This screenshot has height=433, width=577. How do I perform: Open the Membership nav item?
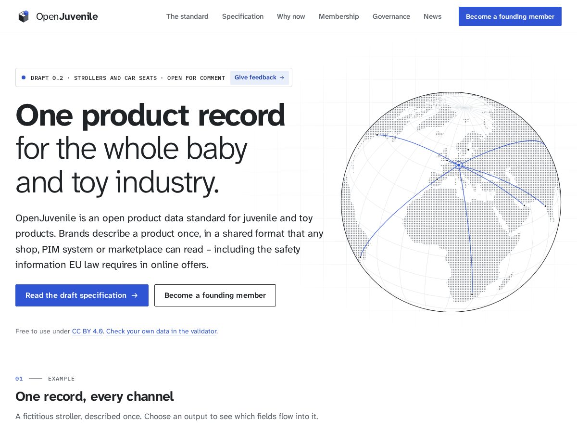point(339,16)
